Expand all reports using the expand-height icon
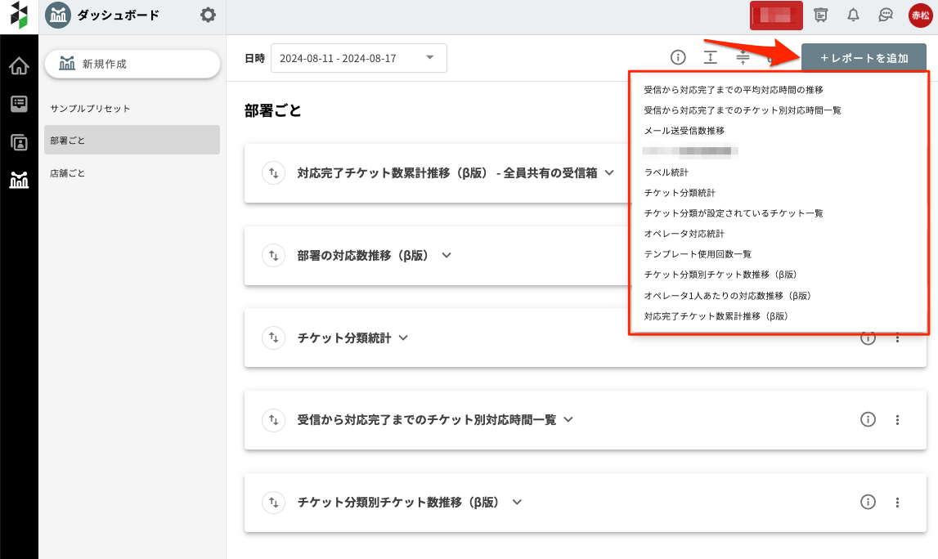 coord(710,57)
